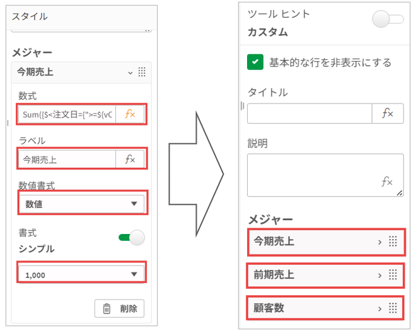416x333 pixels.
Task: Toggle the 書式 シンプル switch
Action: pos(132,238)
